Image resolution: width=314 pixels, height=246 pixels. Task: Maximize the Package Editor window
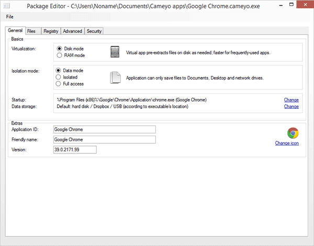coord(291,4)
